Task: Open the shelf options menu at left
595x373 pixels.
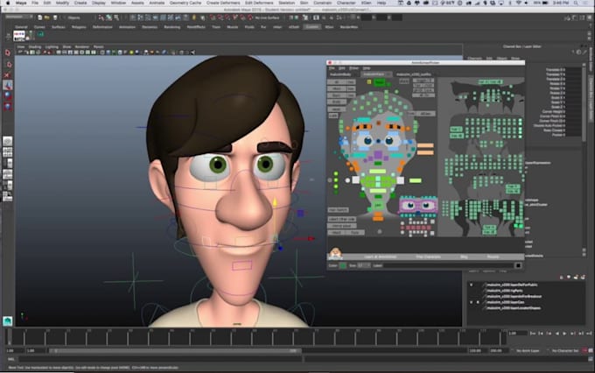Action: pyautogui.click(x=8, y=36)
